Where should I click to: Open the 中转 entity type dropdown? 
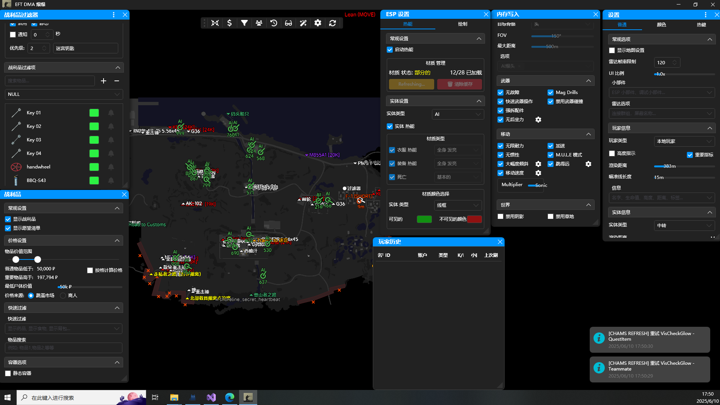(685, 226)
